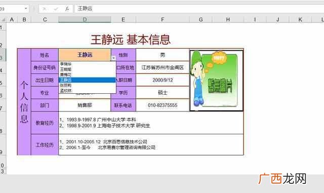This screenshot has height=193, width=324.
Task: Click the line 2001.10-2005.12 北京百思信息技术公司
Action: pos(103,142)
